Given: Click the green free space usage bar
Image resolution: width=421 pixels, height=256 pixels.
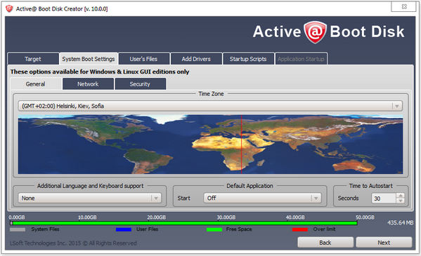Looking at the screenshot, I should click(185, 223).
